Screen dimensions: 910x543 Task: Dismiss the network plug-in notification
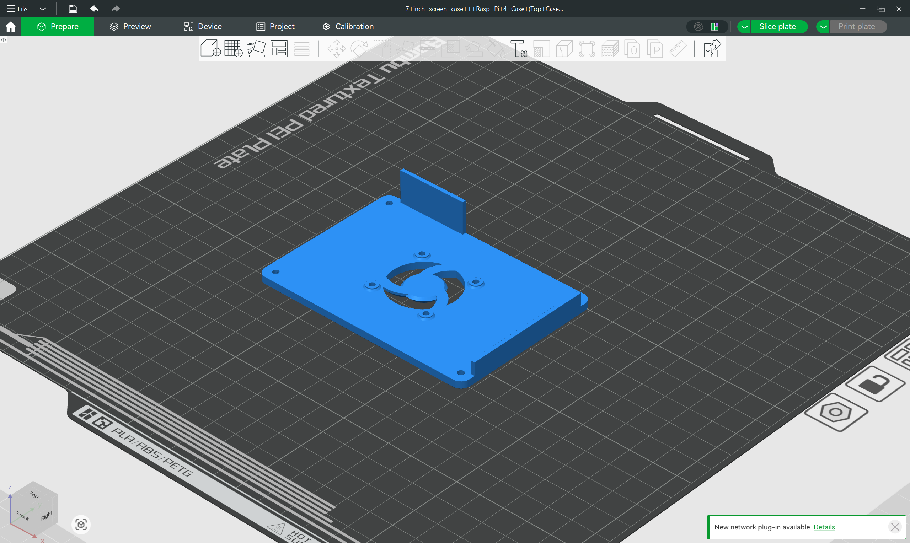(895, 527)
